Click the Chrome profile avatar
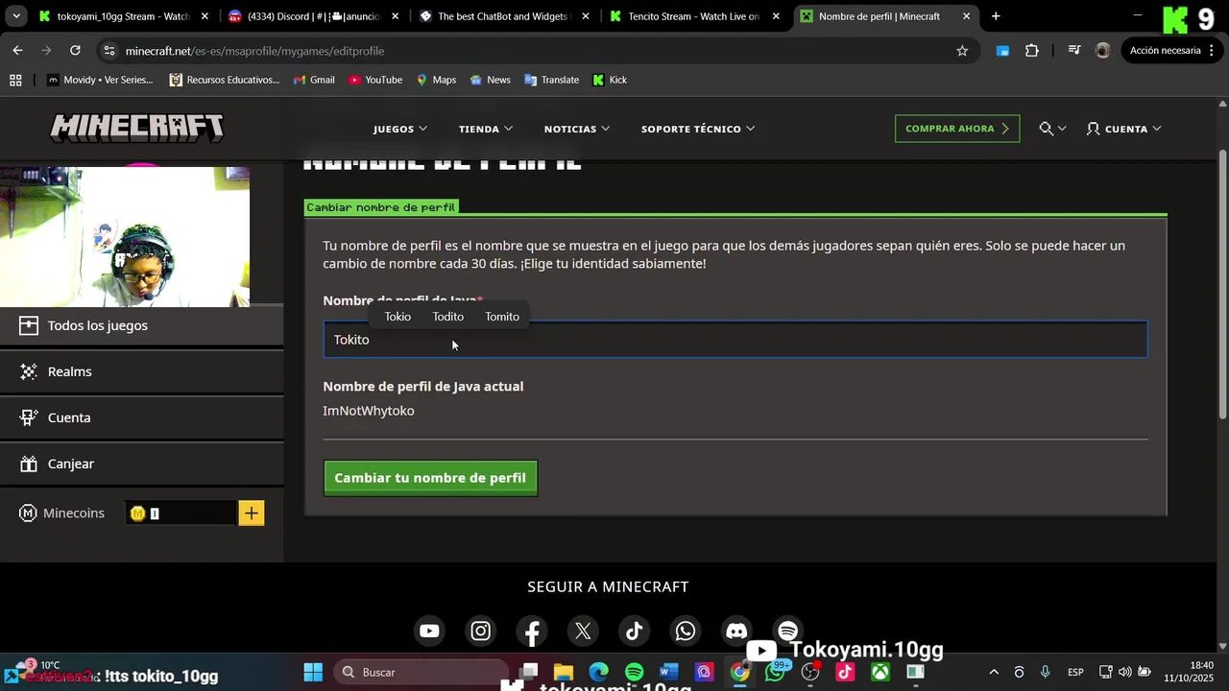 (x=1102, y=51)
